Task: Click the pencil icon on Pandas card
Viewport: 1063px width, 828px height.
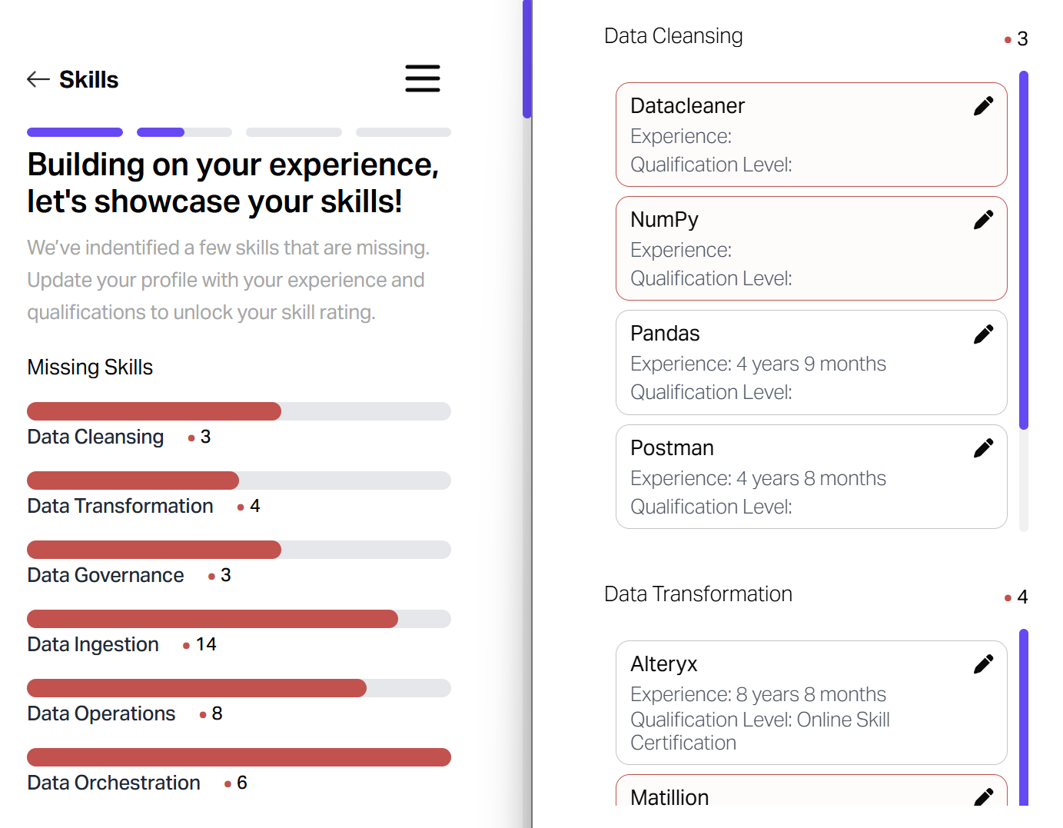Action: (983, 334)
